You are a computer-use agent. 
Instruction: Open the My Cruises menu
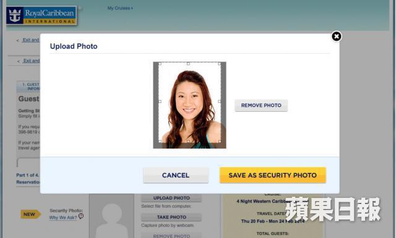coord(120,8)
